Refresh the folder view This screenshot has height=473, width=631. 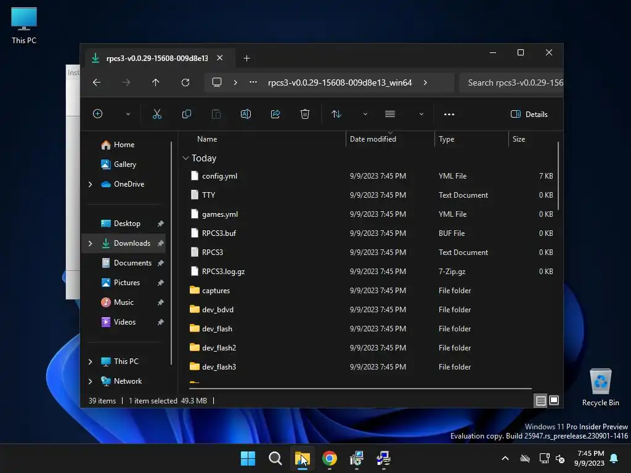click(185, 83)
